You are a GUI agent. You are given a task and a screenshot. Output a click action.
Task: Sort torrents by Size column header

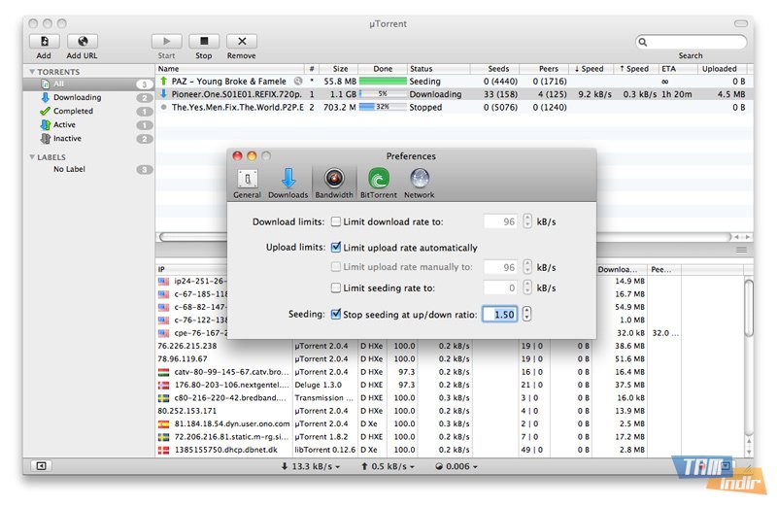[339, 68]
